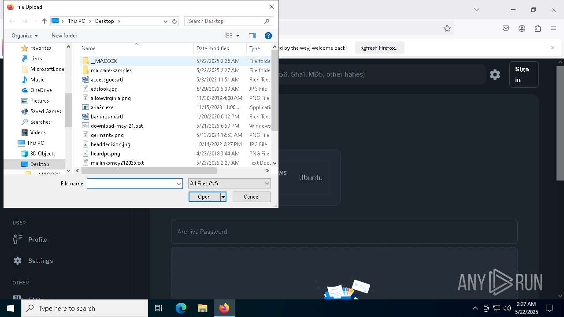
Task: Dismiss the Refresh Firefox notification bar
Action: [553, 48]
